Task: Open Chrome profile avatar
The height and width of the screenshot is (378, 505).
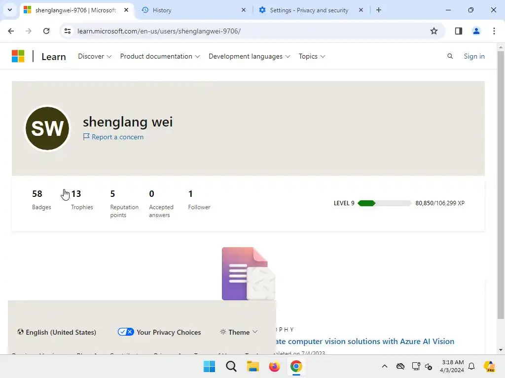Action: pyautogui.click(x=476, y=31)
